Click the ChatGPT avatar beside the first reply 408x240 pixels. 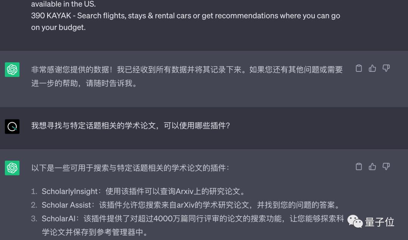12,70
